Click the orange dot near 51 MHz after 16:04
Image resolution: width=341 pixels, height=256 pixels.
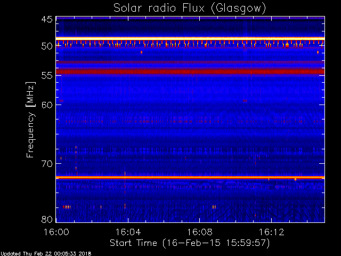coord(141,52)
